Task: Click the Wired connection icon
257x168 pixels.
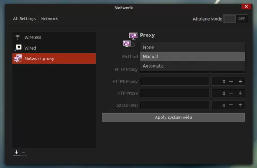Action: coord(18,48)
